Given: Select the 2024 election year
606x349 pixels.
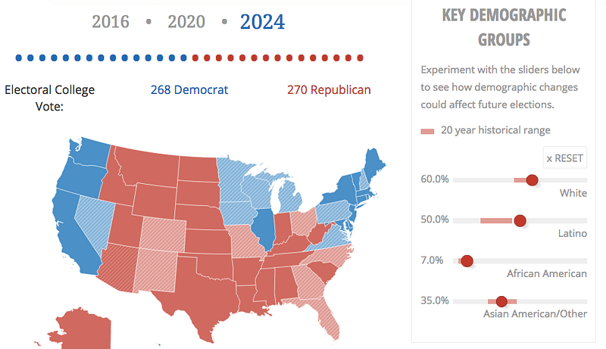Looking at the screenshot, I should (x=262, y=22).
